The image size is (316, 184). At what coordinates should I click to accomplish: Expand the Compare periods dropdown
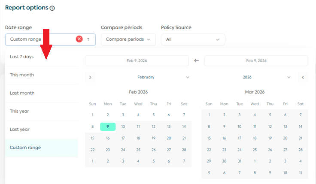tap(128, 39)
